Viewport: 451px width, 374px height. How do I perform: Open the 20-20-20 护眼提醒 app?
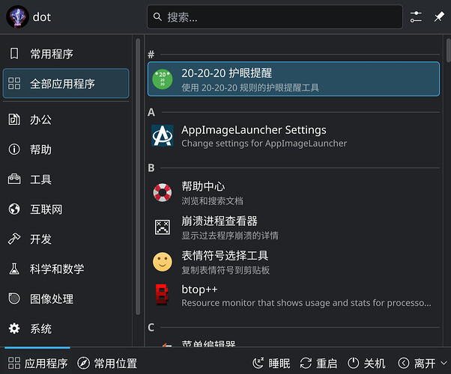293,79
